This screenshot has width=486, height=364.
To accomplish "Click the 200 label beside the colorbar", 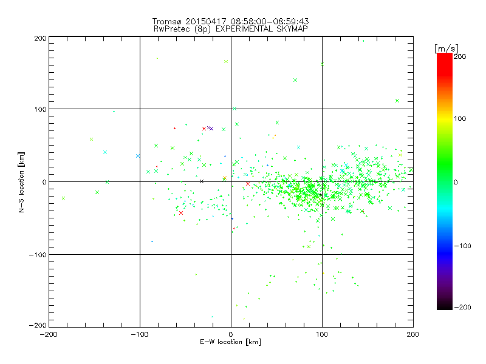I will coord(460,56).
